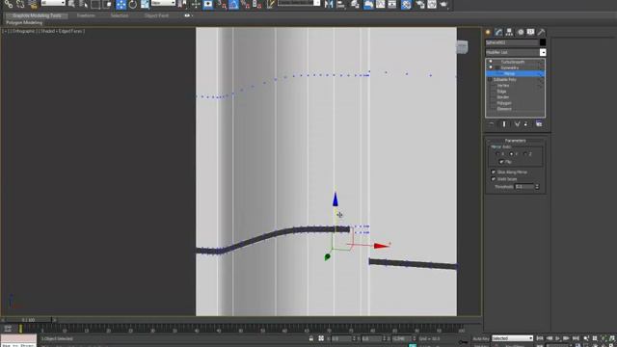
Task: Open the Motion command panel tab
Action: [521, 32]
